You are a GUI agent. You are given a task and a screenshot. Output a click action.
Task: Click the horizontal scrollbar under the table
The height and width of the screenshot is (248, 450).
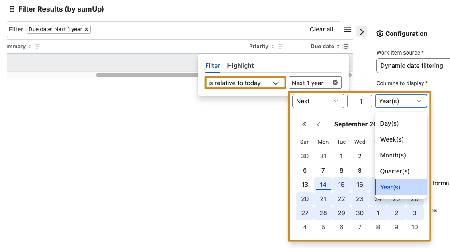click(147, 75)
